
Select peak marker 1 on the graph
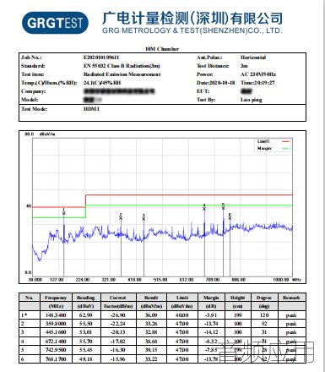pyautogui.click(x=64, y=211)
